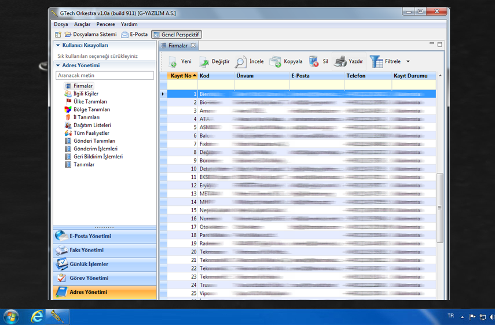
Task: Open İncele magnifier tool
Action: (x=240, y=61)
